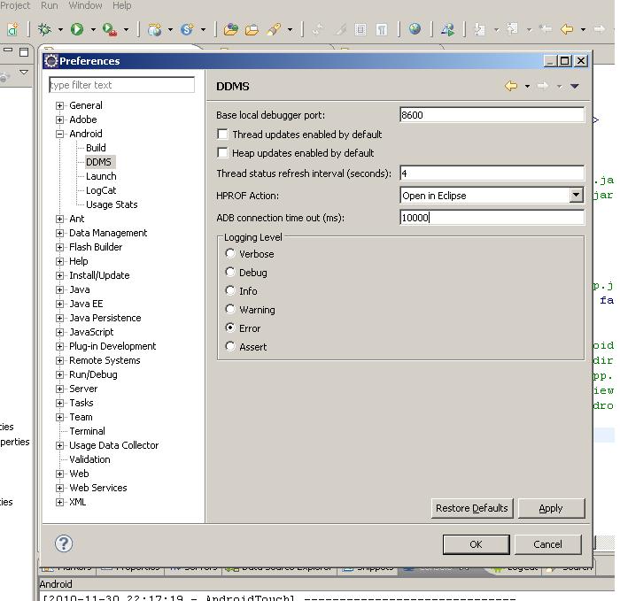The image size is (620, 601).
Task: Click Thread status refresh interval field
Action: (492, 173)
